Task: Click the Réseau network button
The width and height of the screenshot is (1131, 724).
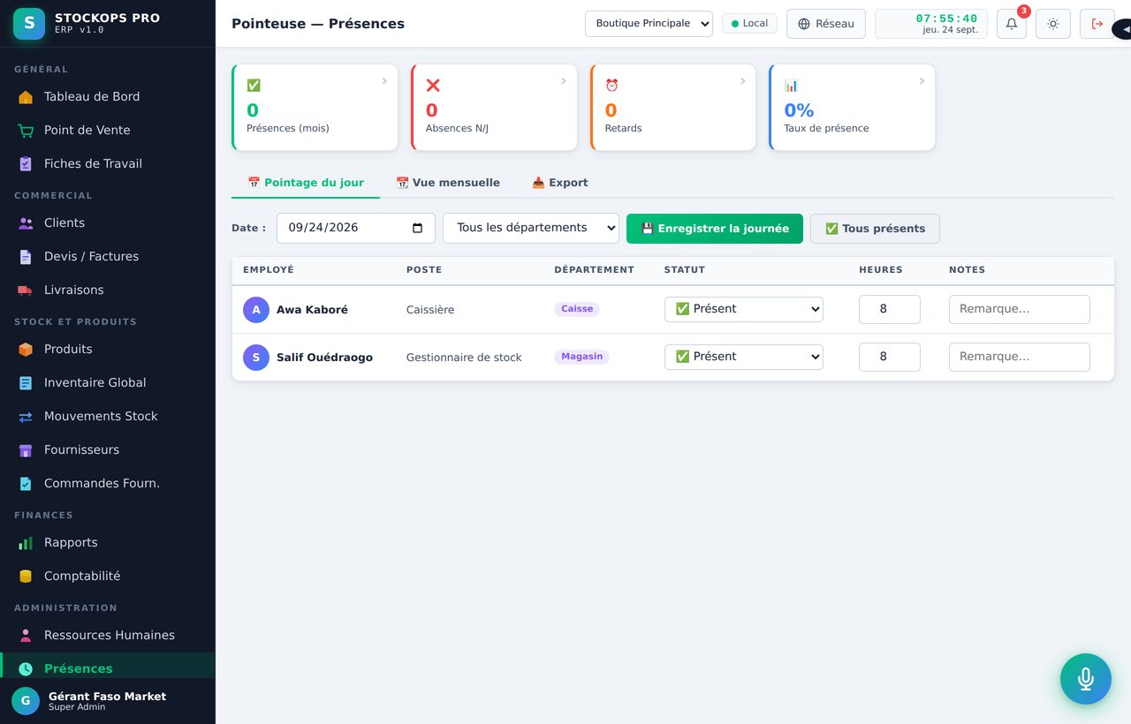Action: point(826,24)
